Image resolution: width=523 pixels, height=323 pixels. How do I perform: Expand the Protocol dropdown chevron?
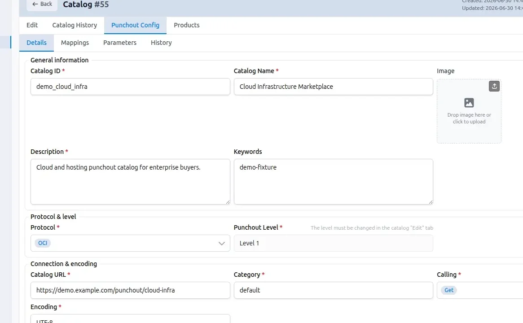[221, 243]
